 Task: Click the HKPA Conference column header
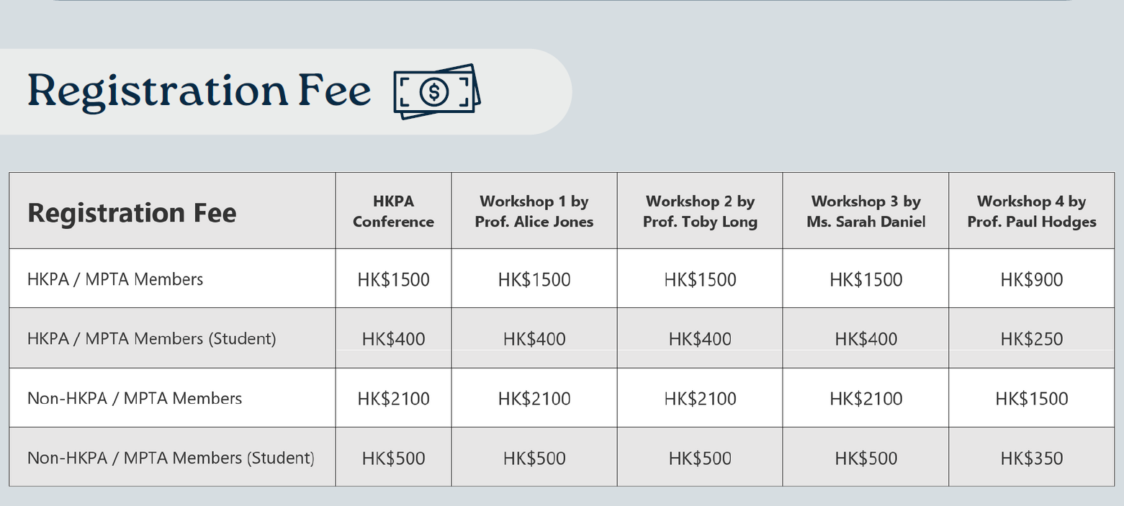point(393,212)
